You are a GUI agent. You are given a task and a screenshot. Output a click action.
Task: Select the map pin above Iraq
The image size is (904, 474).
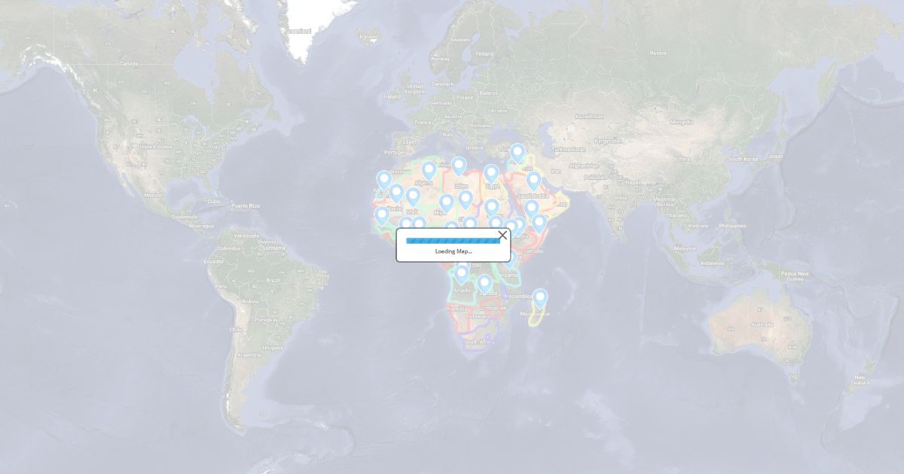pyautogui.click(x=517, y=153)
